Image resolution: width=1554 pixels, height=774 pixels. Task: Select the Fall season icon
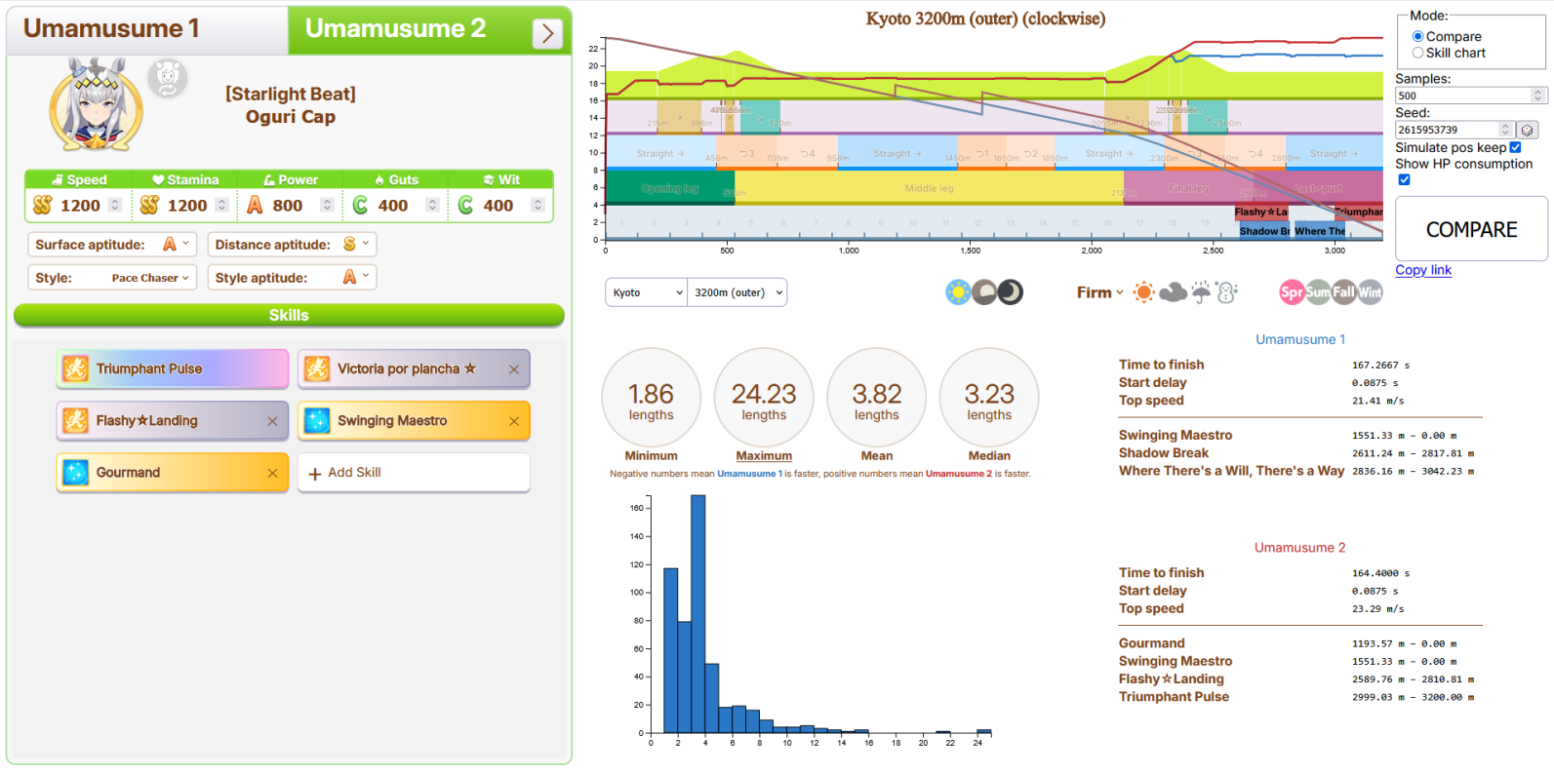click(x=1344, y=292)
